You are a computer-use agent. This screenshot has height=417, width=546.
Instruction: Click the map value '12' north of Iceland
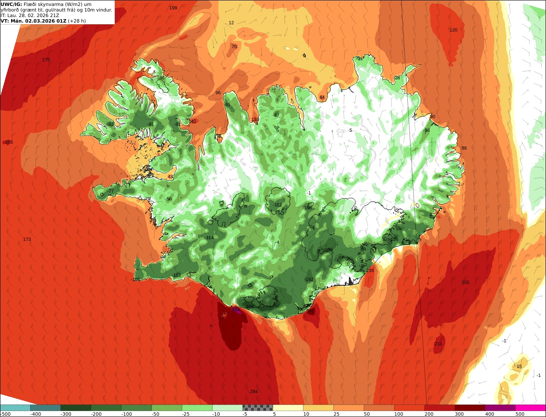pos(231,23)
